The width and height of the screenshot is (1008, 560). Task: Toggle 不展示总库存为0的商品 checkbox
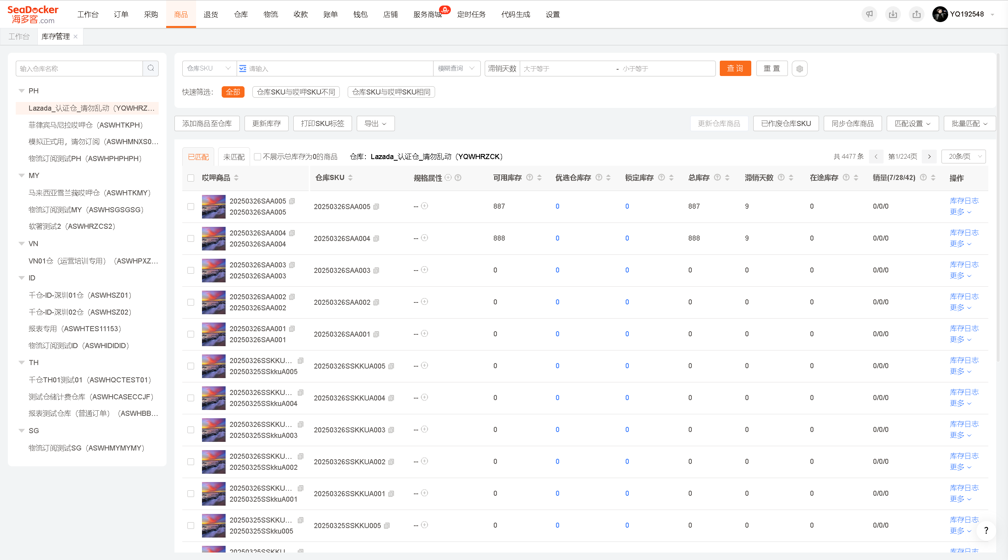[258, 157]
